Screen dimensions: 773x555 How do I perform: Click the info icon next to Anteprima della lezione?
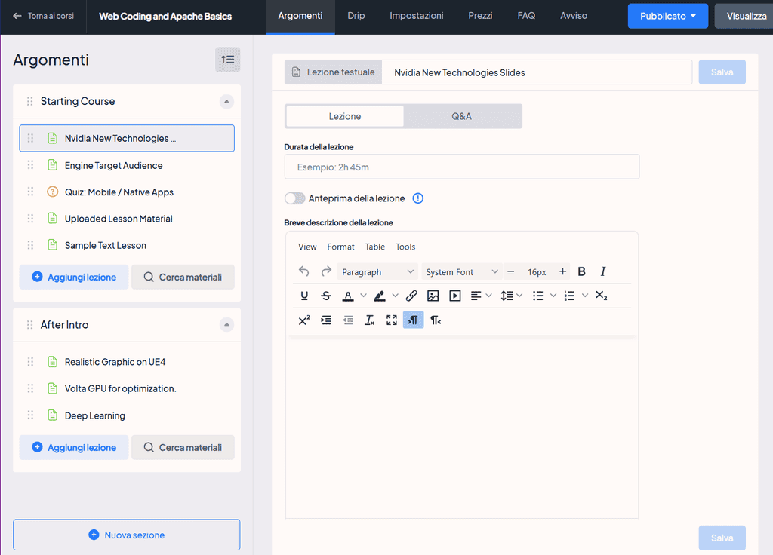[417, 198]
